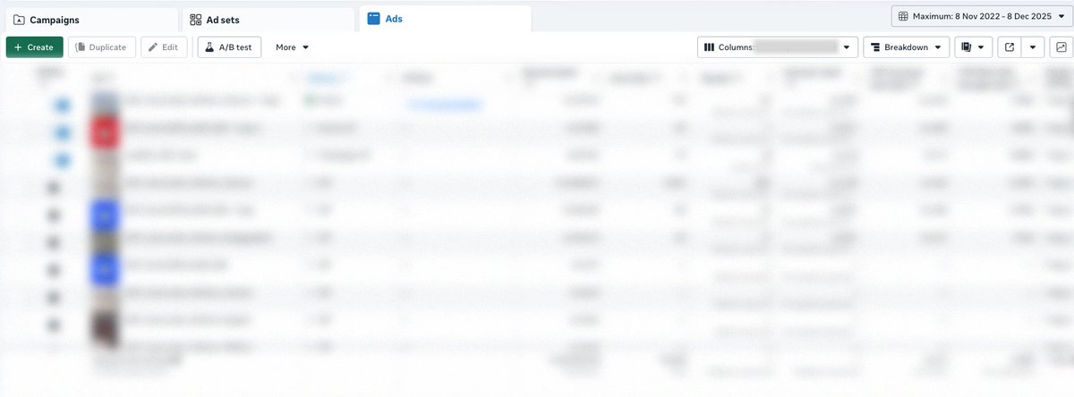1074x397 pixels.
Task: Switch to the Campaigns tab
Action: click(x=90, y=19)
